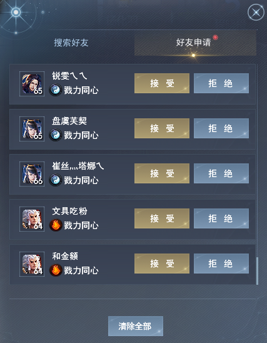Image resolution: width=267 pixels, height=343 pixels.
Task: Reject friend request from 盘虞芙契
Action: [x=221, y=128]
